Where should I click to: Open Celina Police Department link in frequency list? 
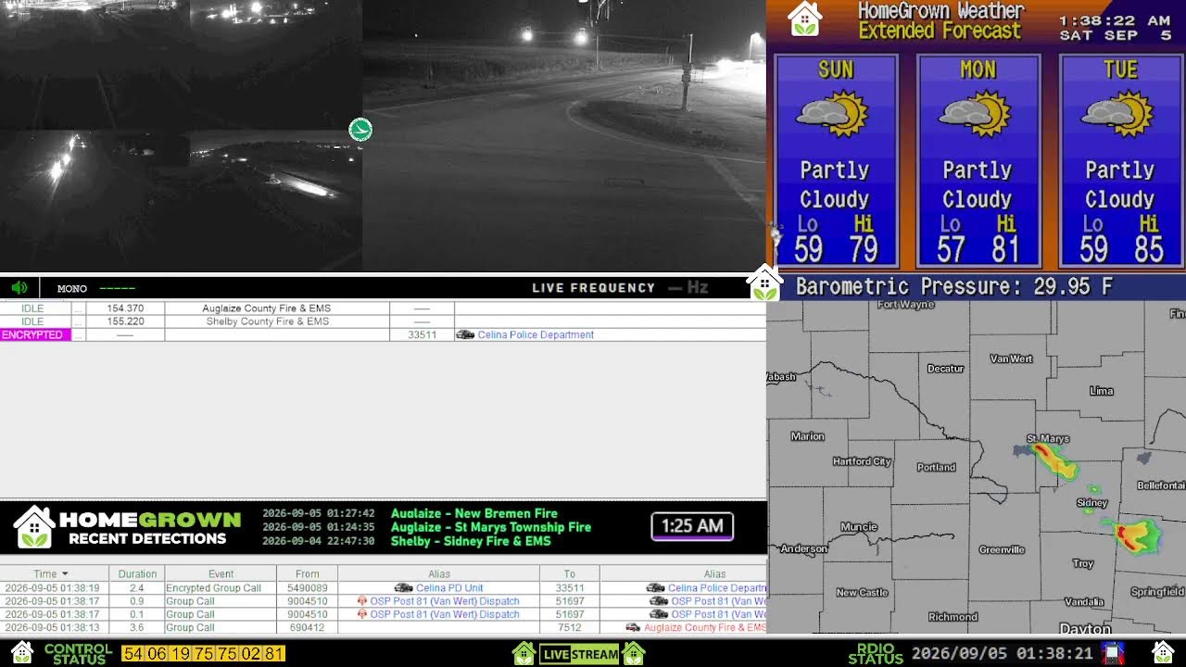click(x=536, y=334)
